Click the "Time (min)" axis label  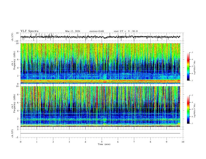(104, 144)
